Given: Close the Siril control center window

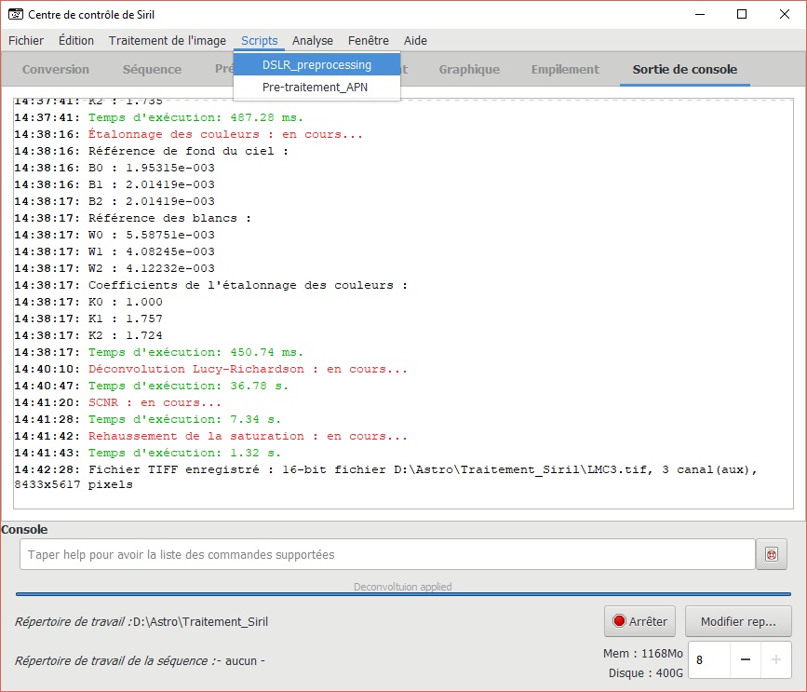Looking at the screenshot, I should point(785,14).
